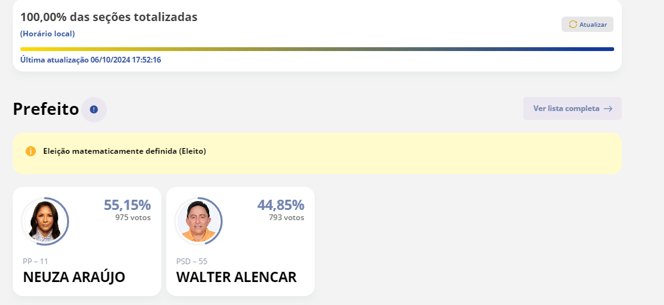Click the 44,85% vote percentage
Screen dimensions: 664x305
tap(281, 205)
